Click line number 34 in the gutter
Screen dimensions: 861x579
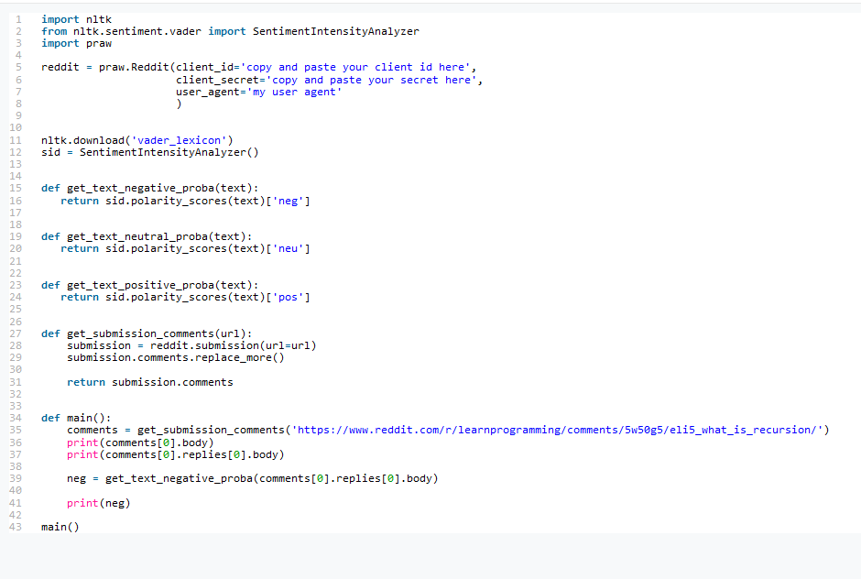tap(16, 418)
